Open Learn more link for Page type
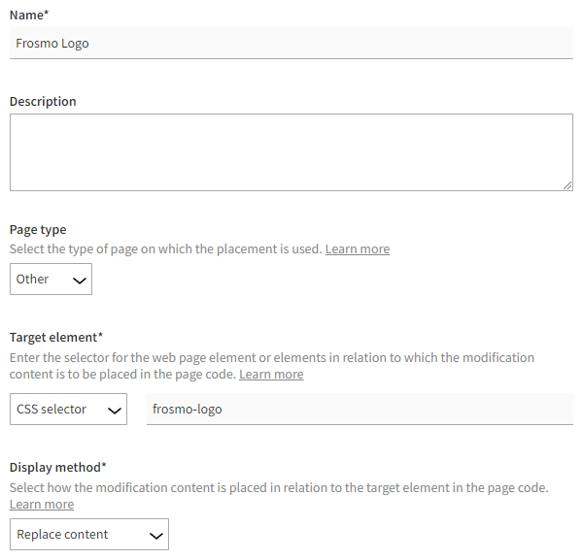Viewport: 583px width, 560px height. (x=357, y=249)
